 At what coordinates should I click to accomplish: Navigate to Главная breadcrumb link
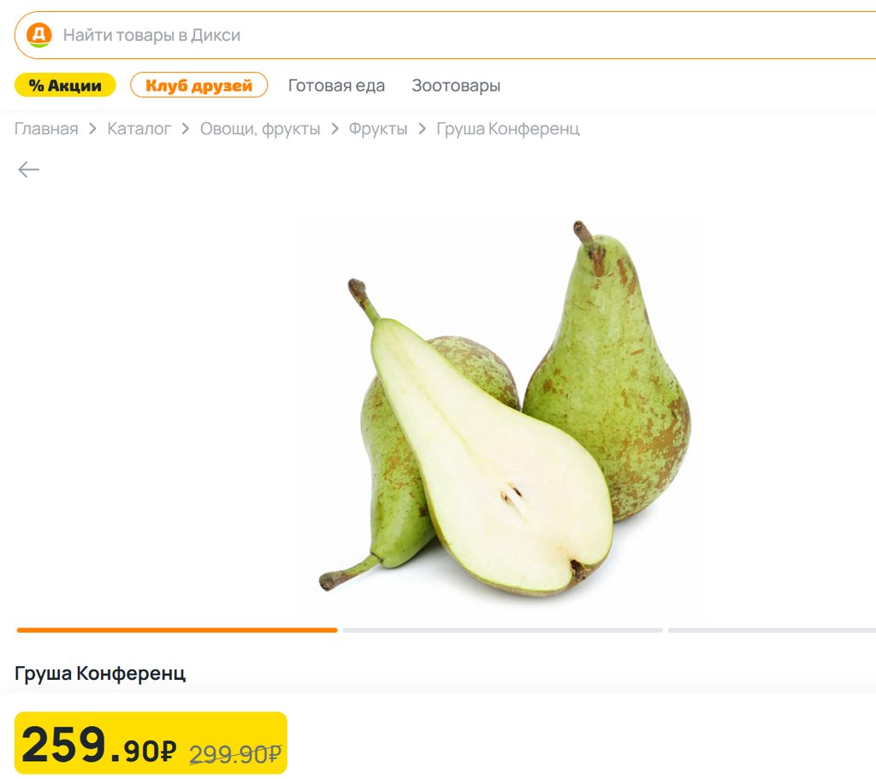(46, 129)
